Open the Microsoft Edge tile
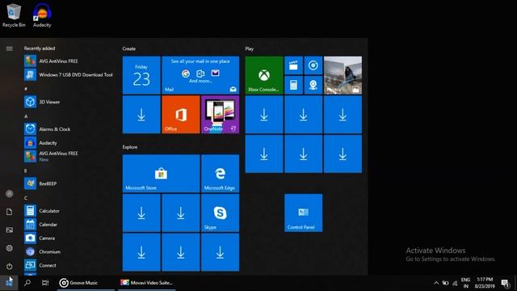 point(220,173)
